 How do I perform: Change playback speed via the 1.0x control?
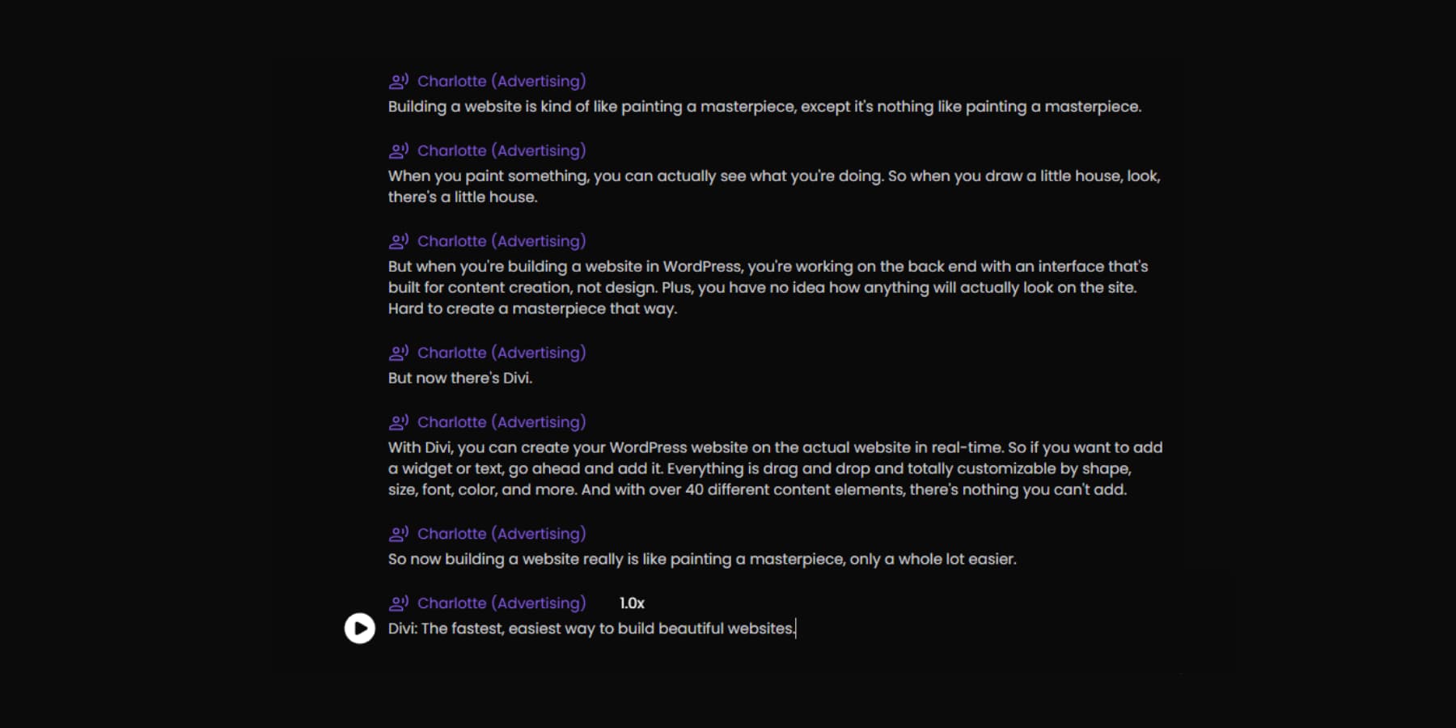[632, 603]
